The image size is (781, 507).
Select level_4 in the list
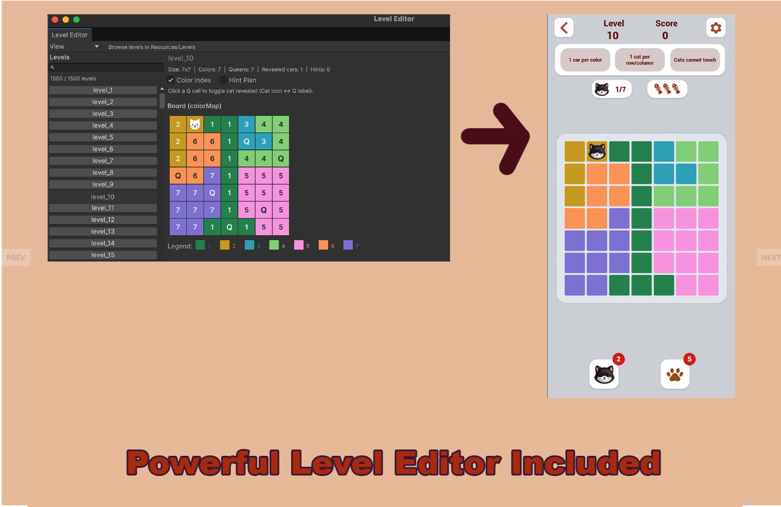pos(103,125)
